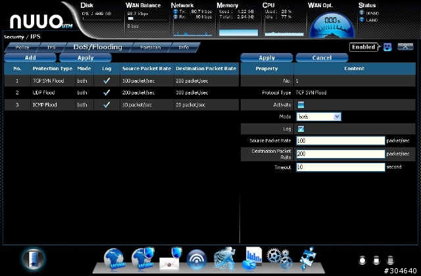
Task: Click the Source Packet Rate column header
Action: point(147,69)
